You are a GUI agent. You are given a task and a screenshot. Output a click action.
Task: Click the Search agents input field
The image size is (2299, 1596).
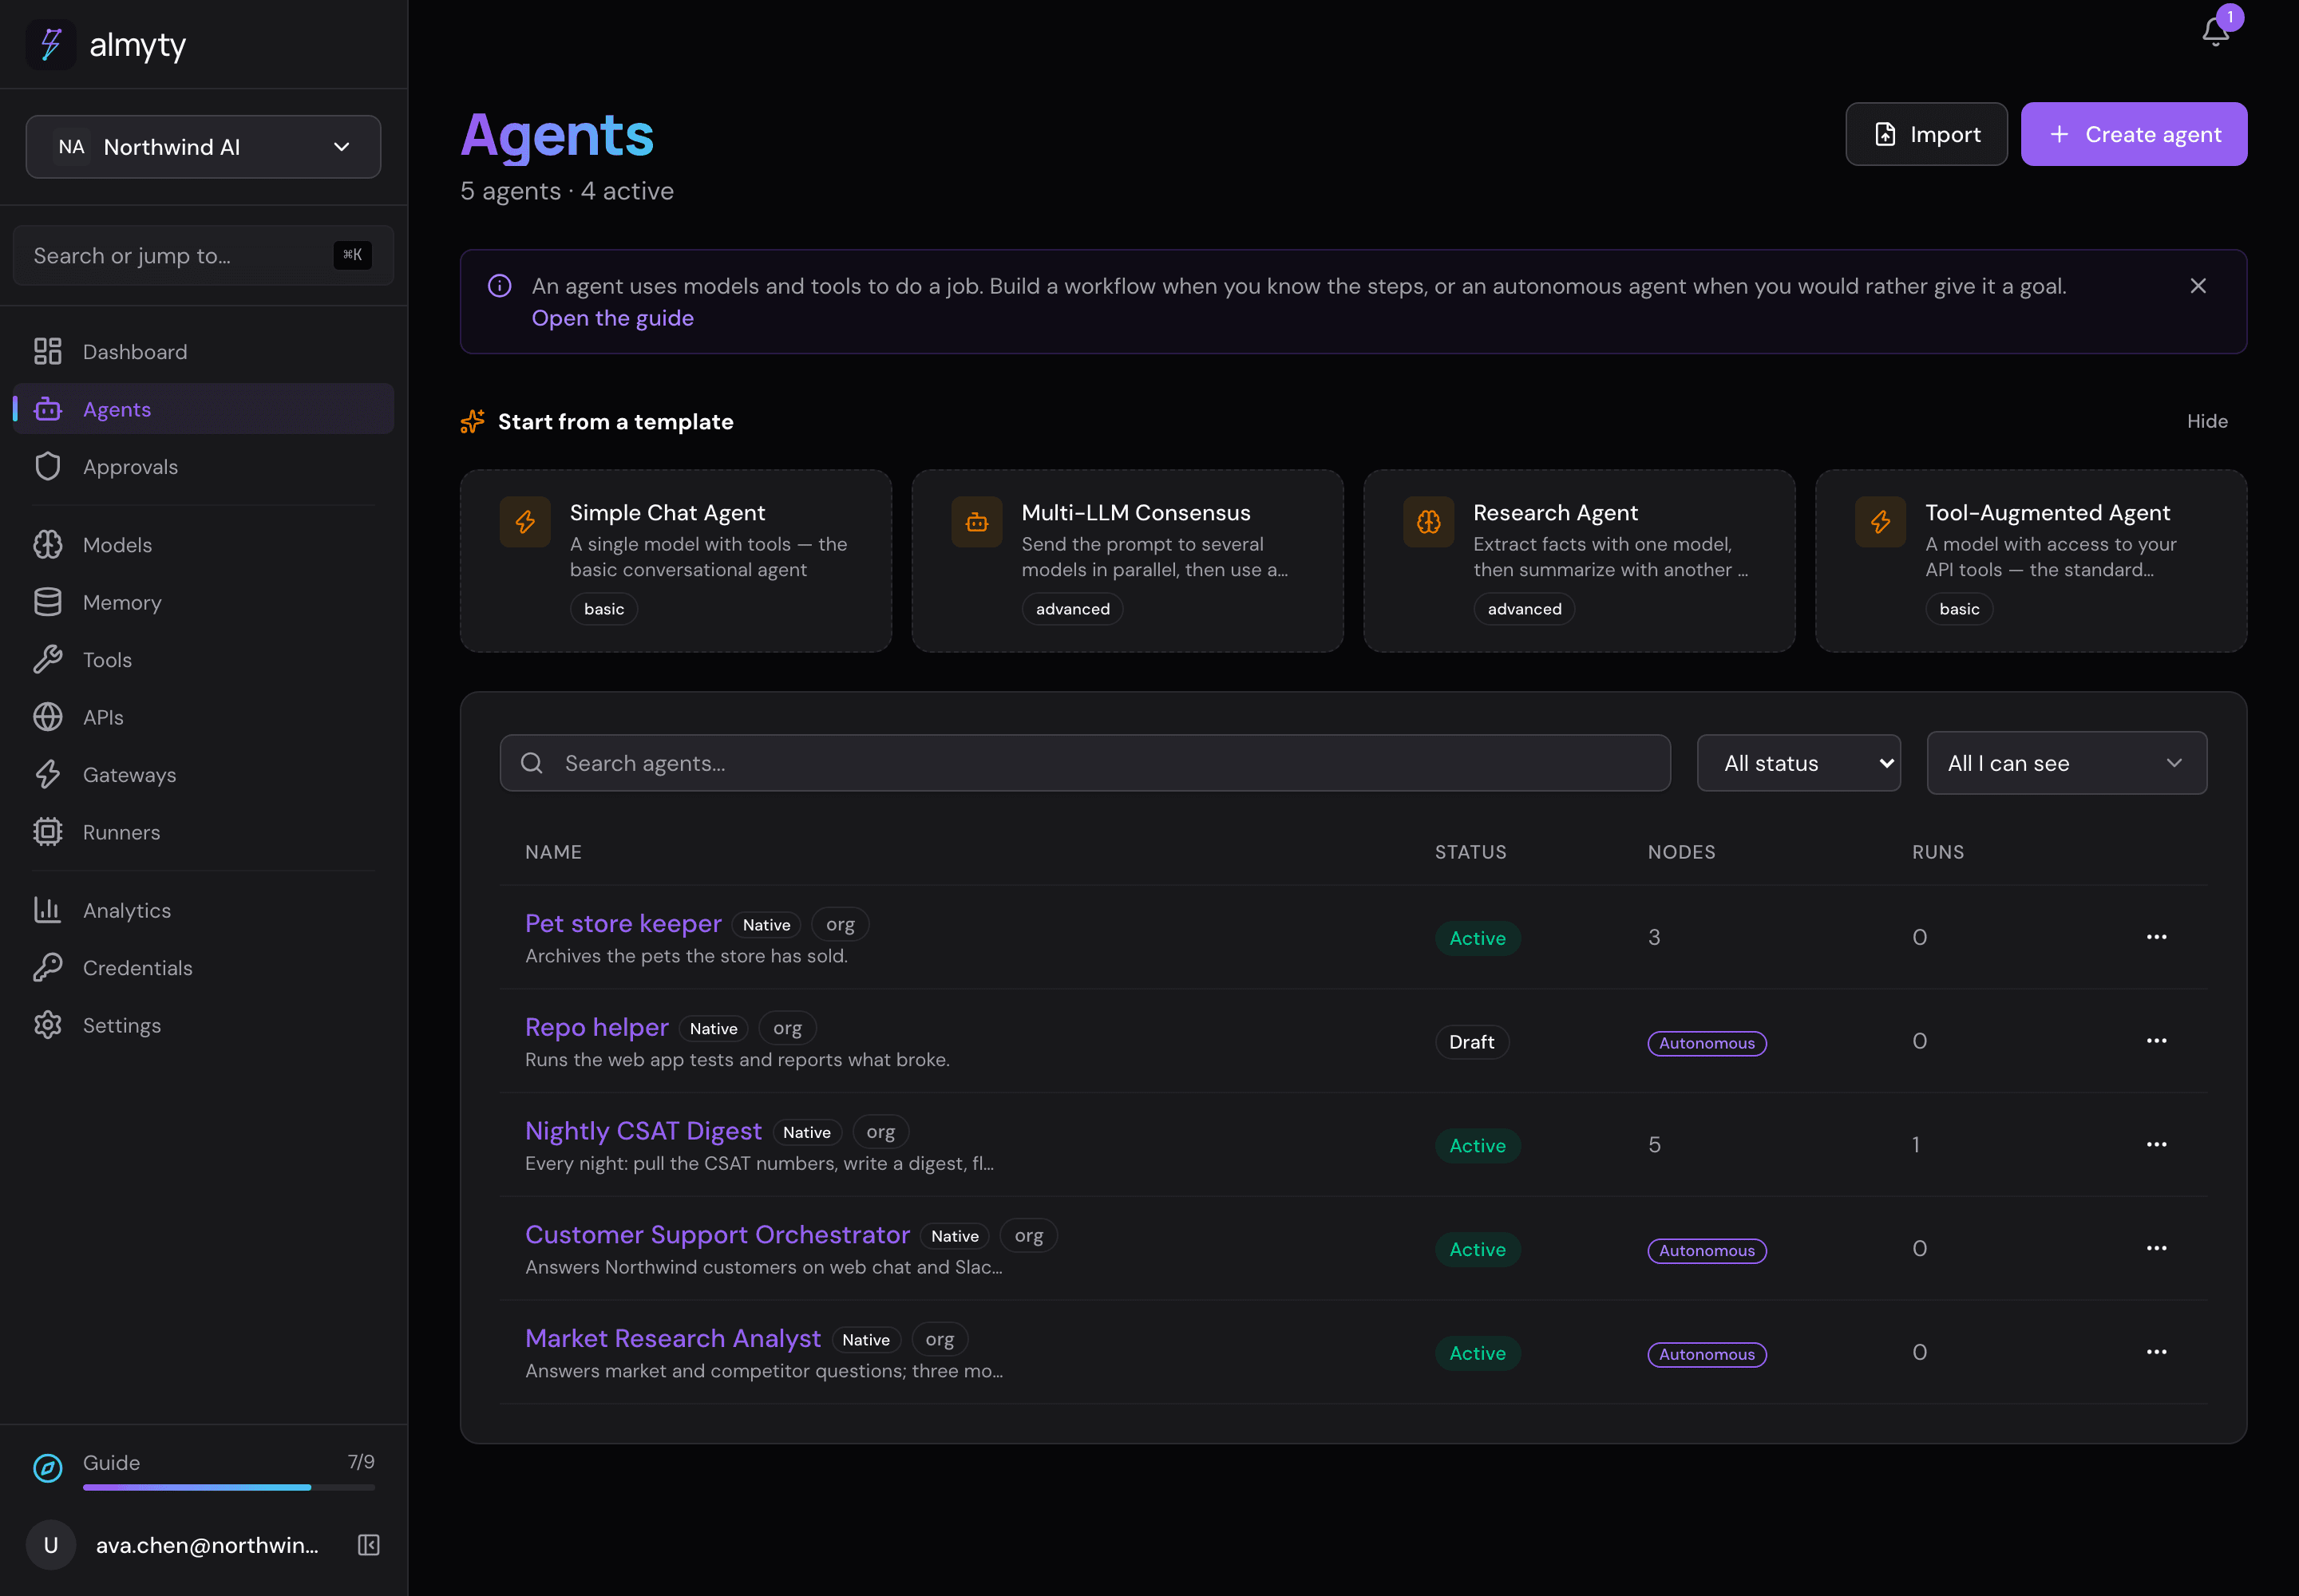tap(1085, 763)
